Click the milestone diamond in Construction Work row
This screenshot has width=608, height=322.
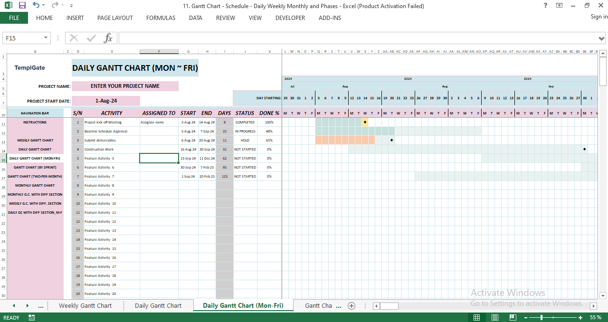tap(584, 149)
